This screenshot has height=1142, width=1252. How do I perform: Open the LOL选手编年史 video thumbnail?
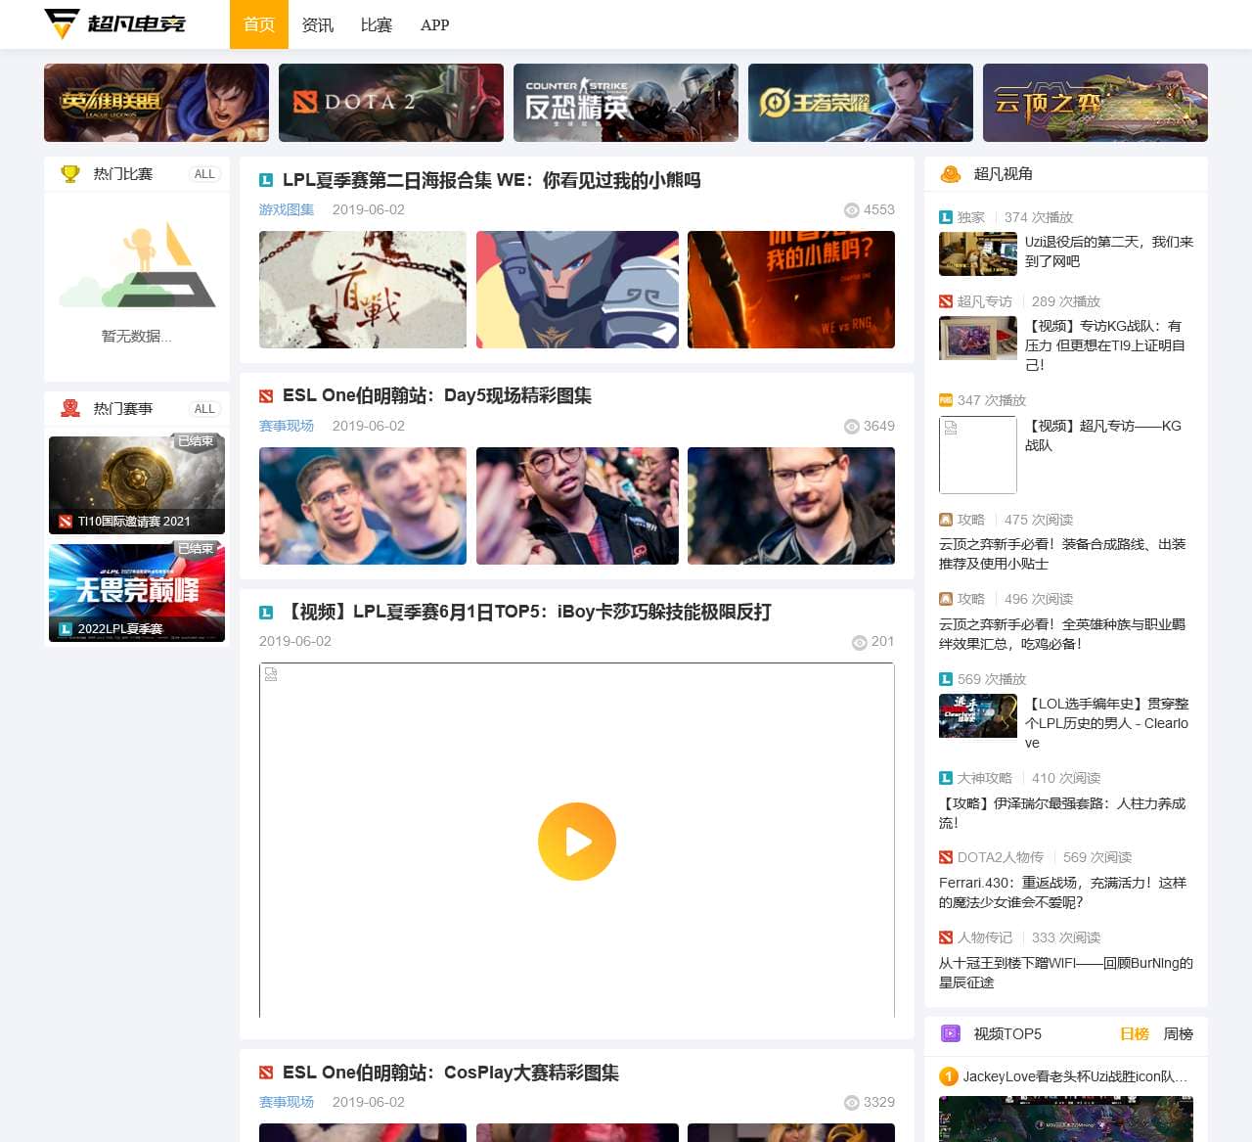pyautogui.click(x=978, y=716)
